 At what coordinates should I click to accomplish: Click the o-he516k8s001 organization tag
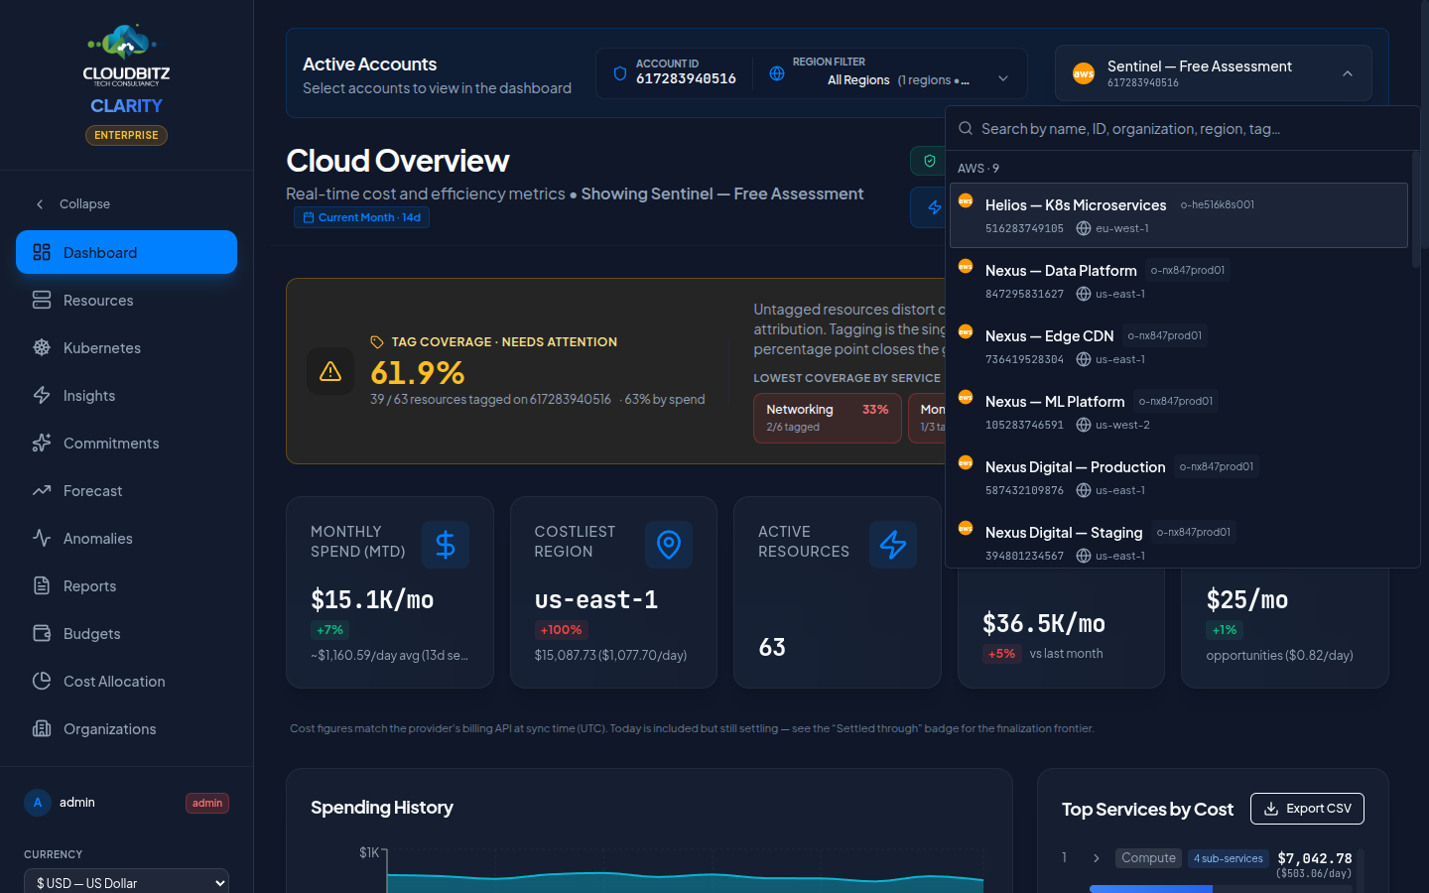pos(1217,204)
